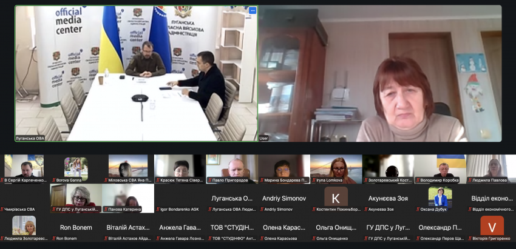Click muted mic icon beside Акунєєва Зоя label

click(x=366, y=209)
